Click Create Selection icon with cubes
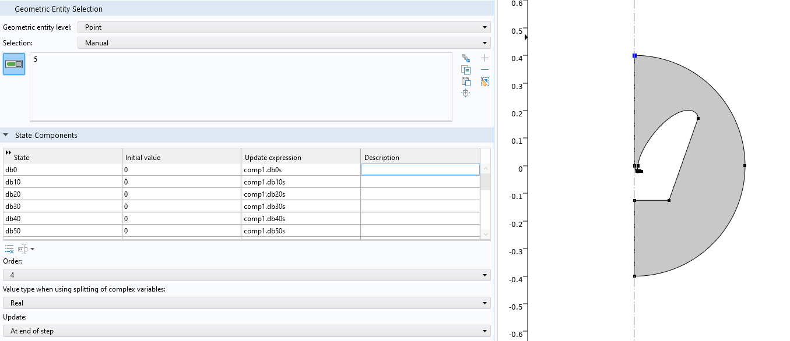This screenshot has width=790, height=341. coord(465,58)
